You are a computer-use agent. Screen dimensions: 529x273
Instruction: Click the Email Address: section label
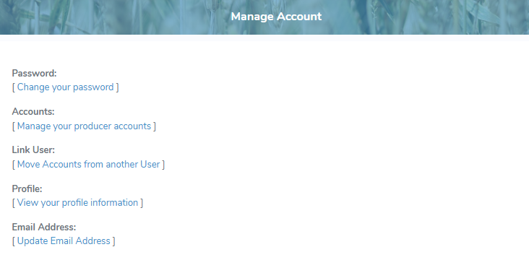coord(44,227)
